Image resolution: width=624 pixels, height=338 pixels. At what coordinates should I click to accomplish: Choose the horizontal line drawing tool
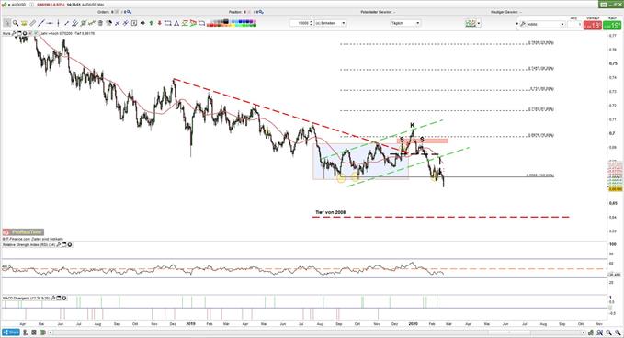click(50, 23)
